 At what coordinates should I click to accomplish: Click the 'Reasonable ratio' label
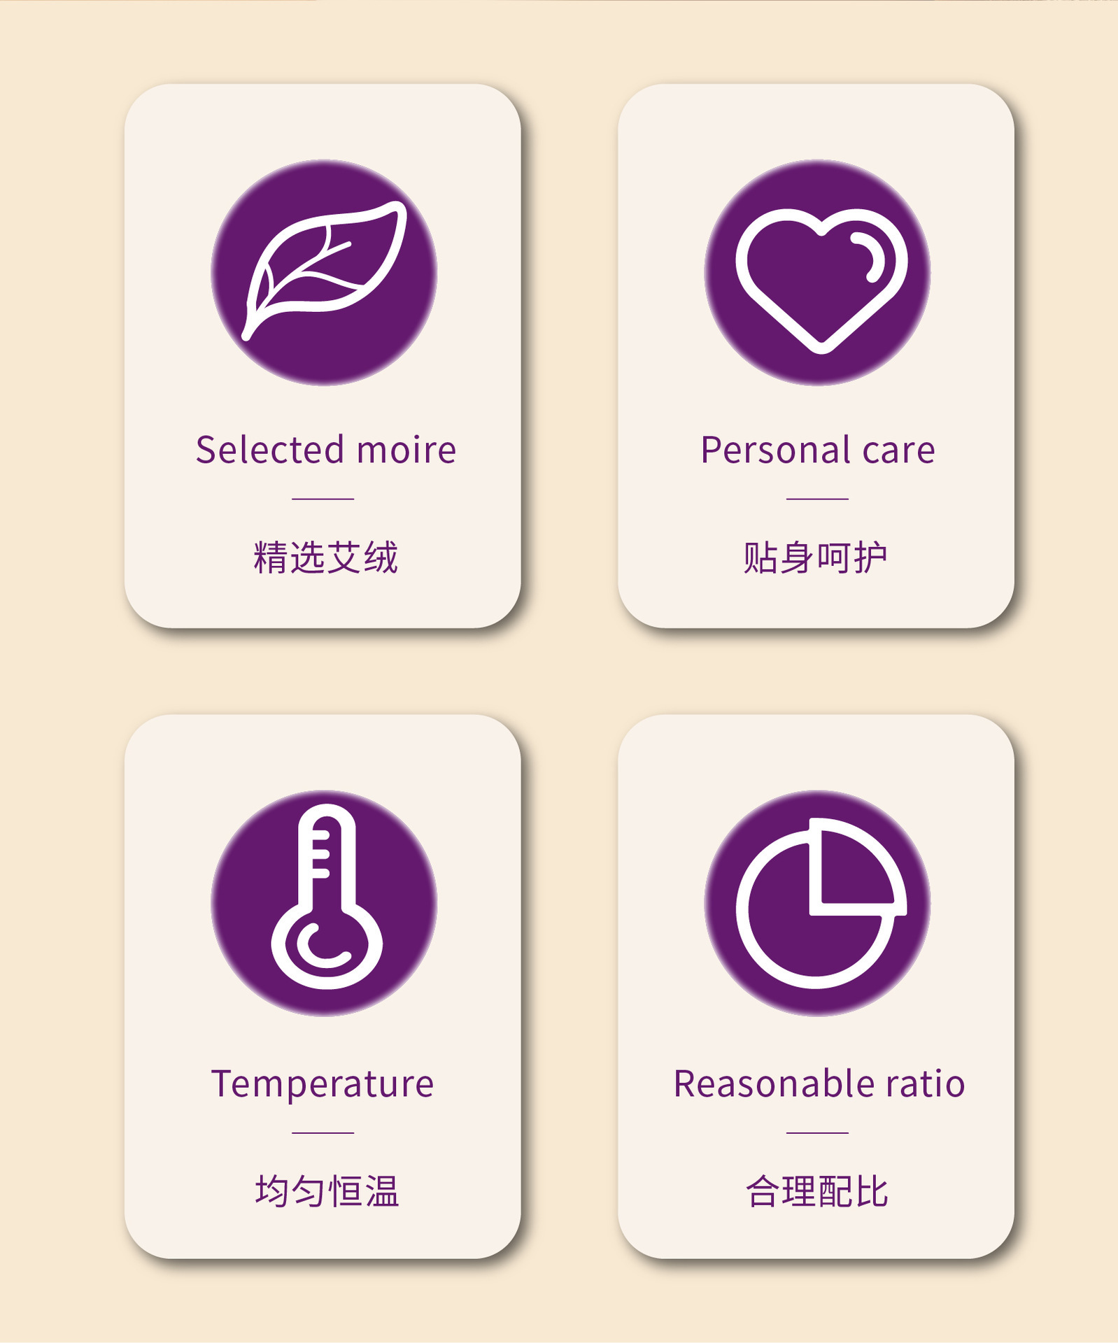click(819, 1083)
